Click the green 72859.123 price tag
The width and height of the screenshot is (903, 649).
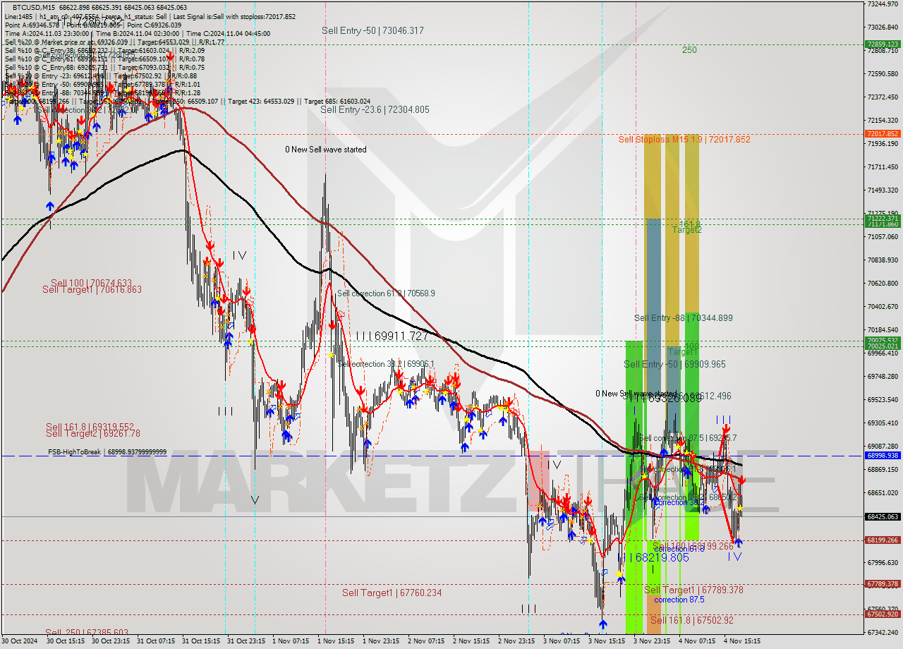pyautogui.click(x=882, y=44)
